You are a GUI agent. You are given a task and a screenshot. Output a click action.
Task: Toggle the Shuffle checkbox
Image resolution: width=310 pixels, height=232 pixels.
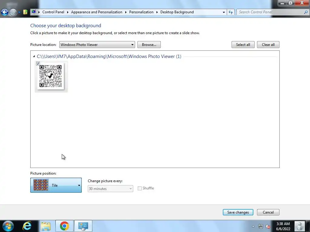[140, 188]
